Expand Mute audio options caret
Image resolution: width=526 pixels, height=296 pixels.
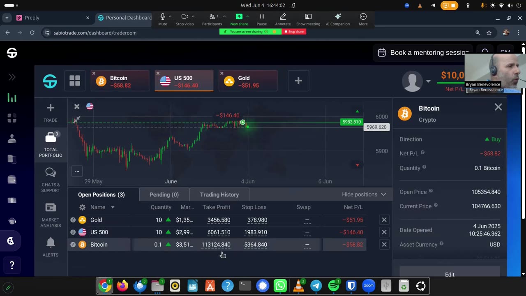click(170, 16)
